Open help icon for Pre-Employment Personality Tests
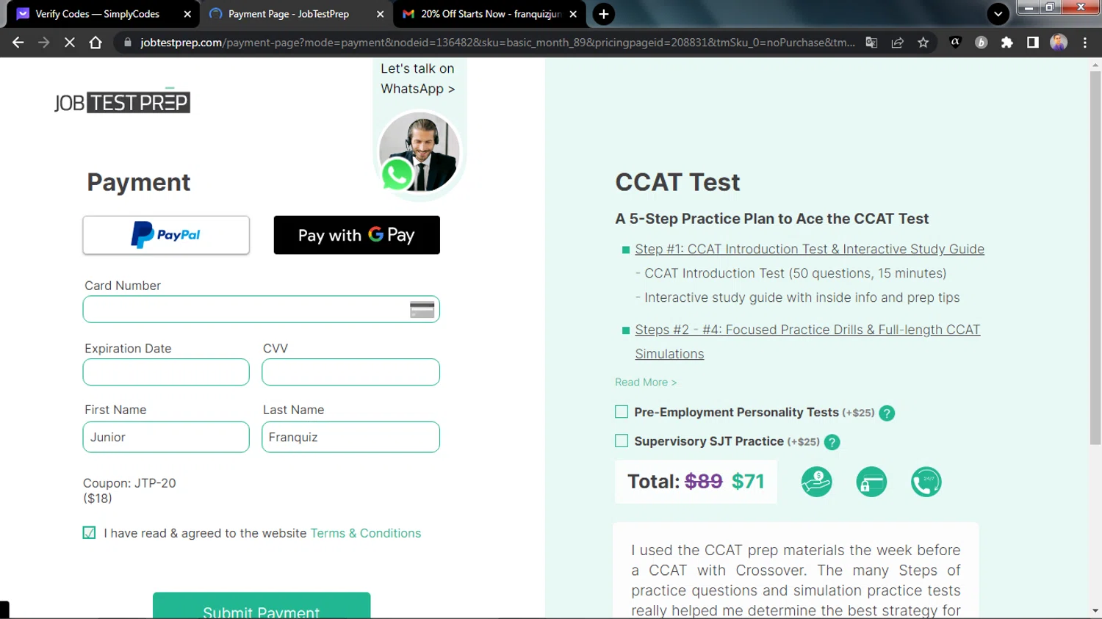Image resolution: width=1102 pixels, height=619 pixels. (x=887, y=413)
